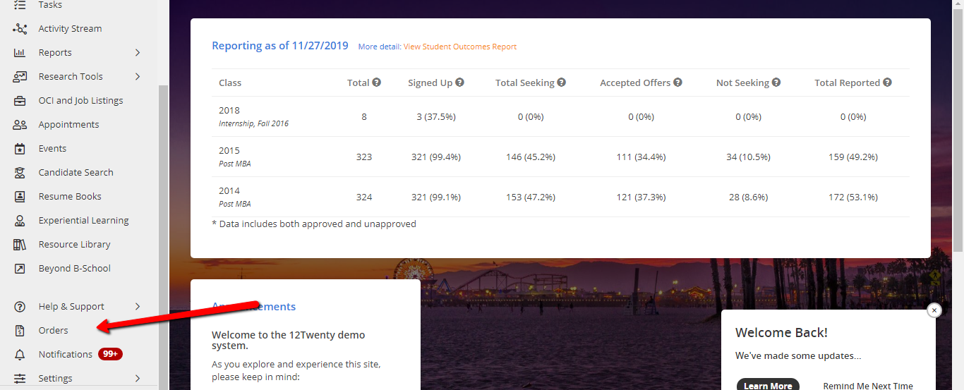This screenshot has width=964, height=390.
Task: Expand the Reports submenu chevron
Action: [138, 53]
